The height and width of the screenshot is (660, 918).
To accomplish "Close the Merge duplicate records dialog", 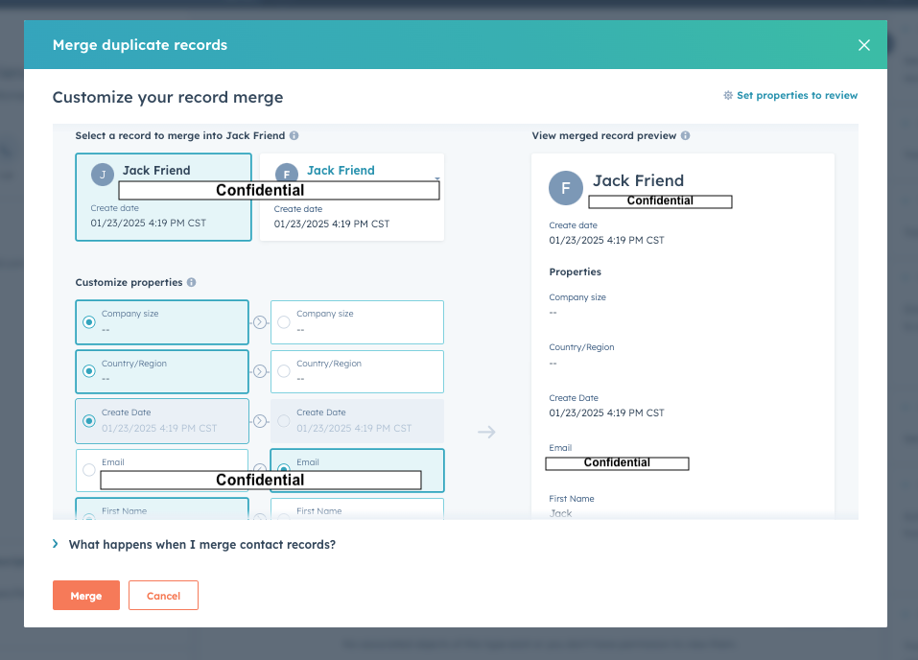I will point(863,45).
